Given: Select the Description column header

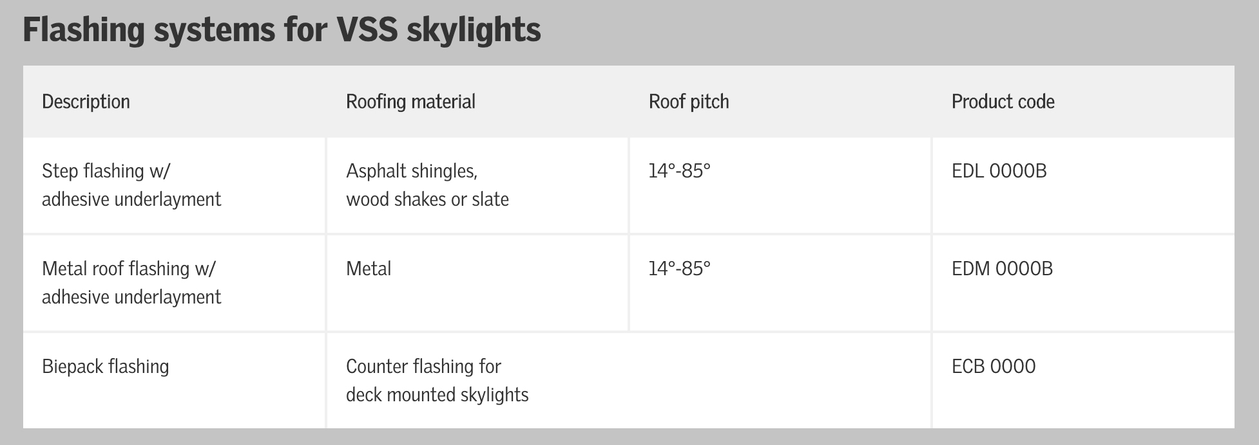Looking at the screenshot, I should [x=86, y=102].
